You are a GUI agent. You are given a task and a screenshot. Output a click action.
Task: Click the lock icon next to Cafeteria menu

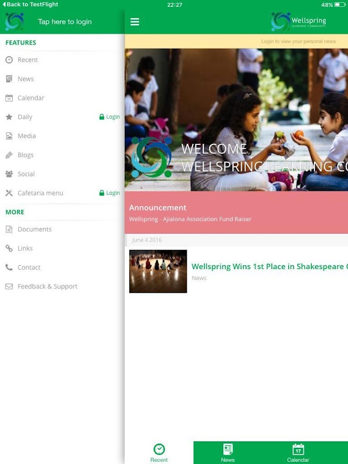point(102,193)
